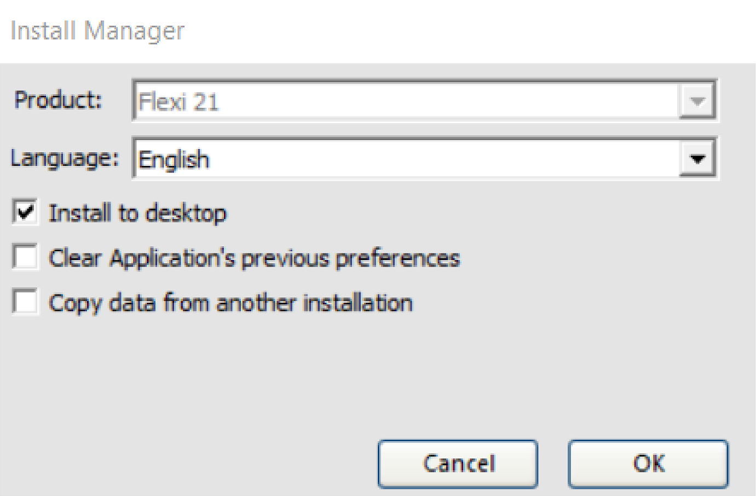This screenshot has height=496, width=756.
Task: Click the "Language:" field label
Action: coord(65,158)
